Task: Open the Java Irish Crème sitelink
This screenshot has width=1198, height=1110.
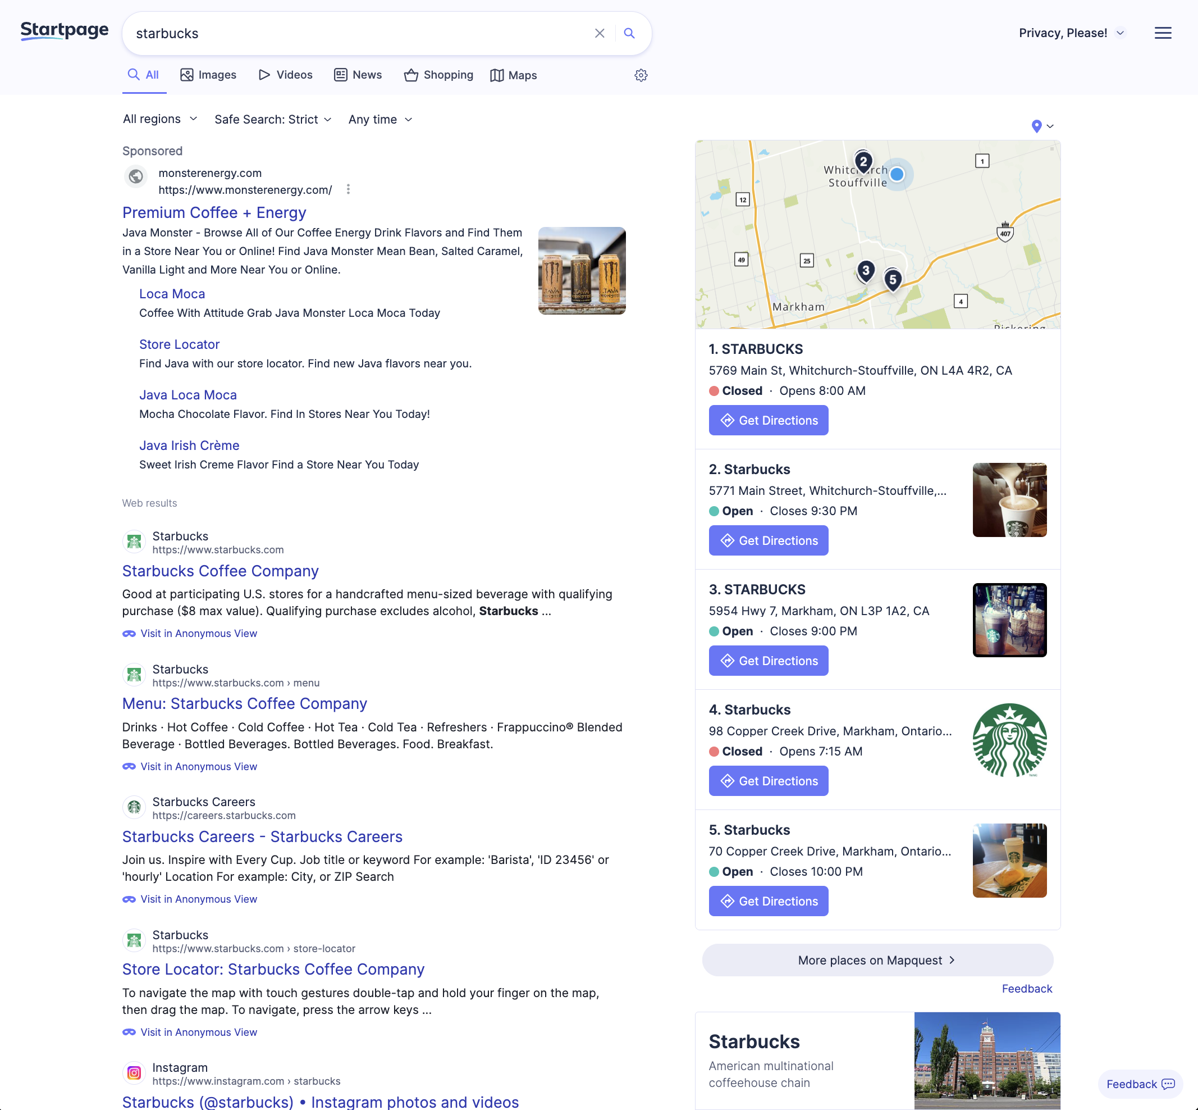Action: pos(189,445)
